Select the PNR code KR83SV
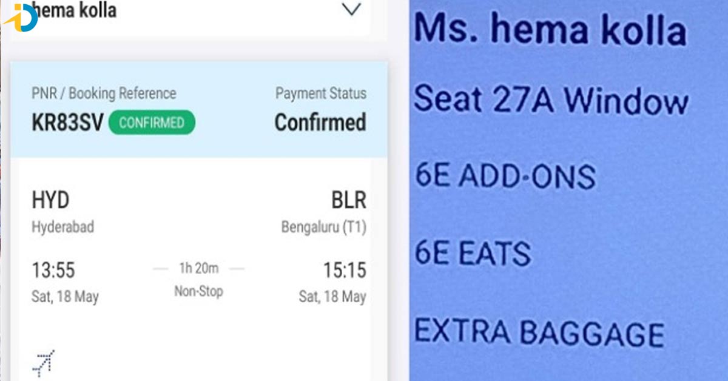 pos(66,123)
